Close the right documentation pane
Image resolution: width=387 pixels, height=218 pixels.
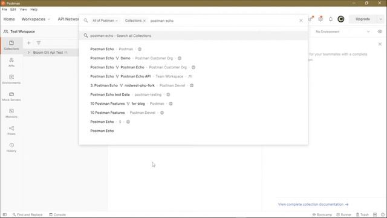[380, 44]
